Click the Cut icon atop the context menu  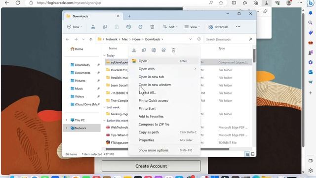point(134,50)
